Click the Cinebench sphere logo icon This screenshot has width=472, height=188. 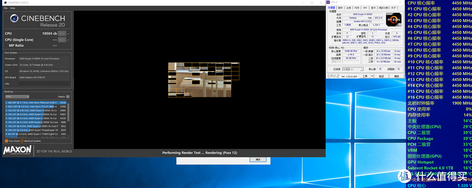pos(14,19)
